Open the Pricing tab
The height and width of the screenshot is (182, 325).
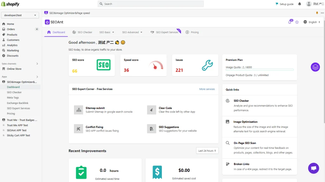coord(192,32)
